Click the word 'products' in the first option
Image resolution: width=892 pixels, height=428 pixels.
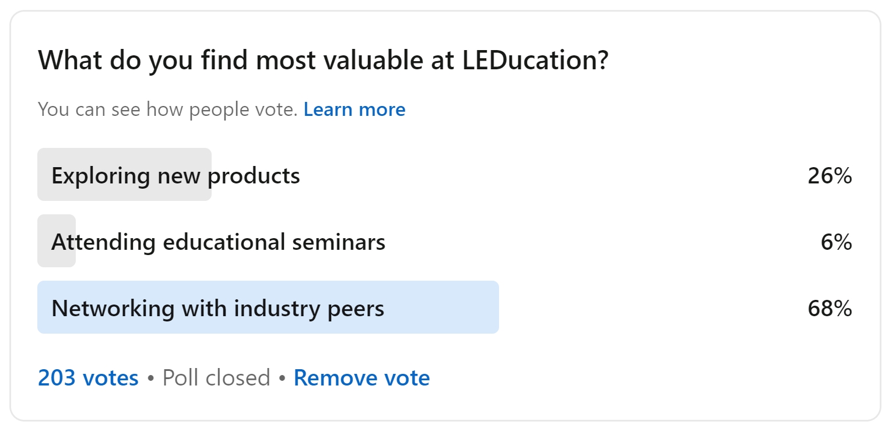click(x=254, y=175)
